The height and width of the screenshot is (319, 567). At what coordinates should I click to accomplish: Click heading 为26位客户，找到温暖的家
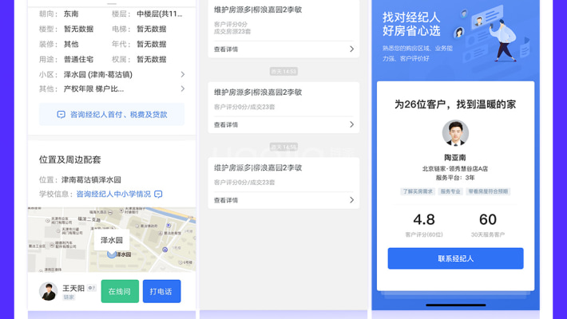(455, 104)
